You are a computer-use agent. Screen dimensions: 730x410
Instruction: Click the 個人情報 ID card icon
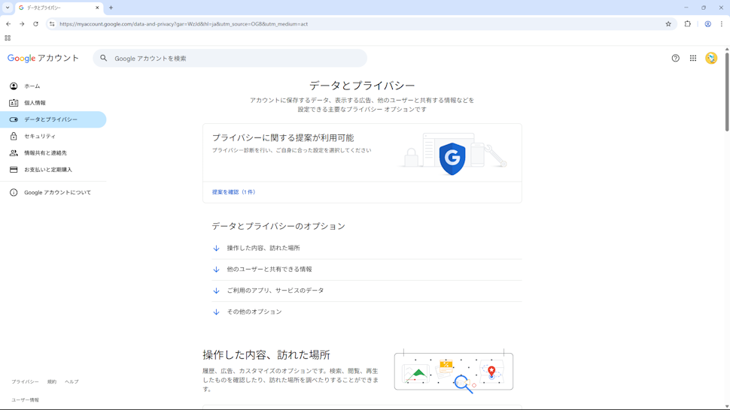point(14,103)
